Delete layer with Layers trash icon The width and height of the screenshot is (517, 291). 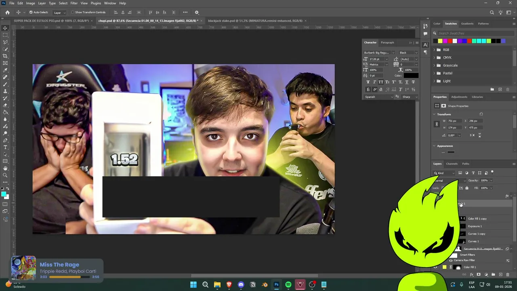(508, 275)
